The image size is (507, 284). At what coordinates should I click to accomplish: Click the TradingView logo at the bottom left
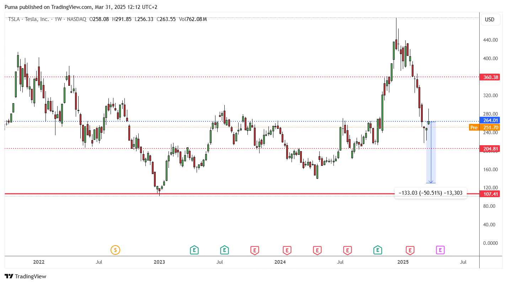pos(25,276)
